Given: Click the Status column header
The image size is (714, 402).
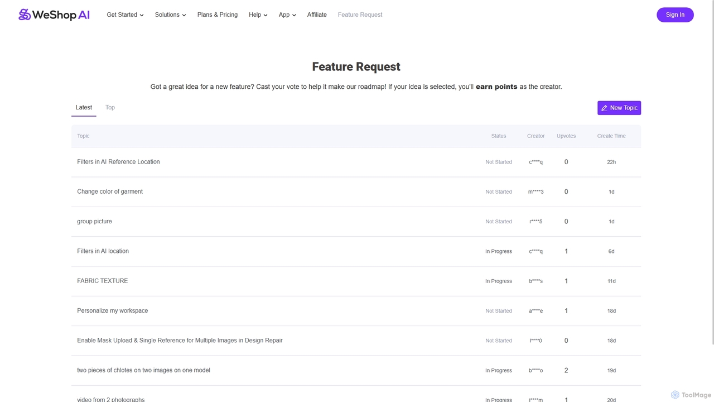Looking at the screenshot, I should (499, 136).
